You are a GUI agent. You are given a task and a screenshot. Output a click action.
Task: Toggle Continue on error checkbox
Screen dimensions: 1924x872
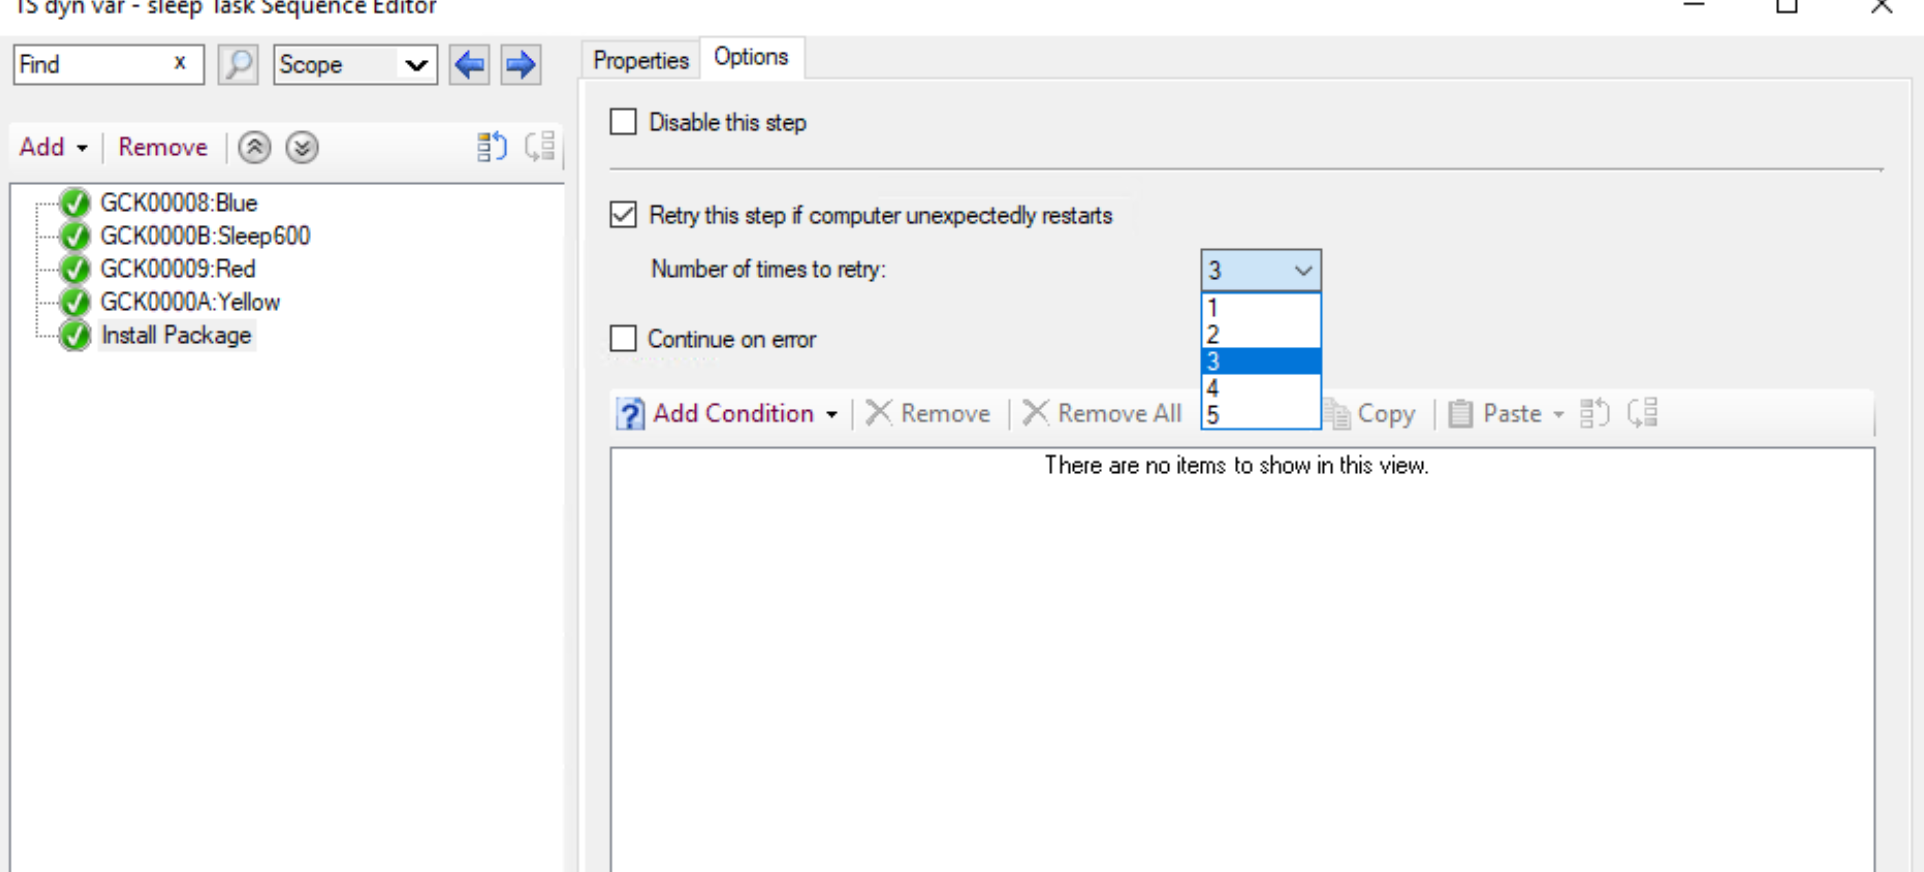pos(622,339)
